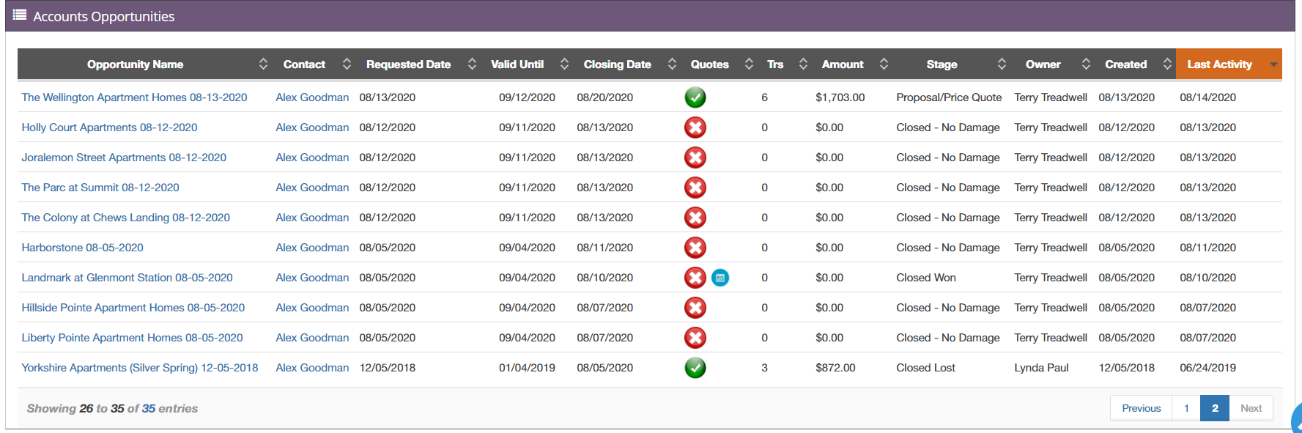Sort by Contact column

(314, 64)
